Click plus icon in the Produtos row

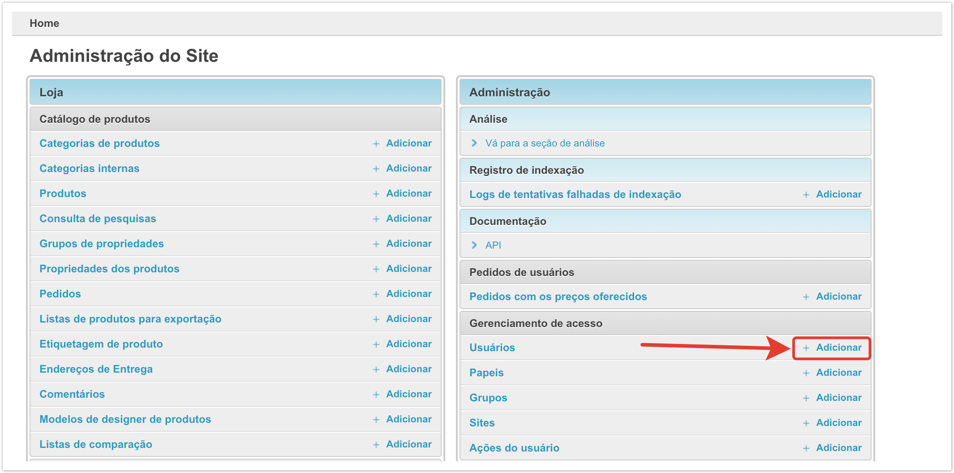pyautogui.click(x=376, y=194)
